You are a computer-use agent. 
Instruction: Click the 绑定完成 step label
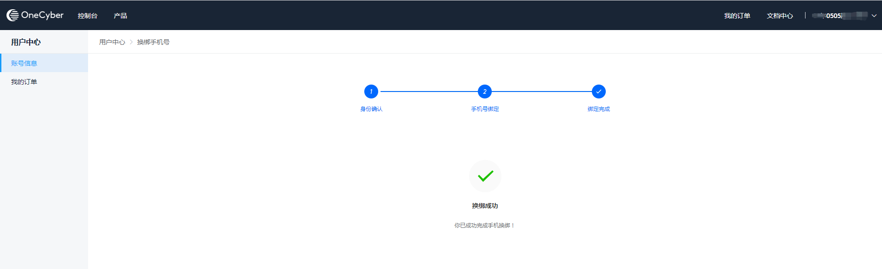point(598,109)
